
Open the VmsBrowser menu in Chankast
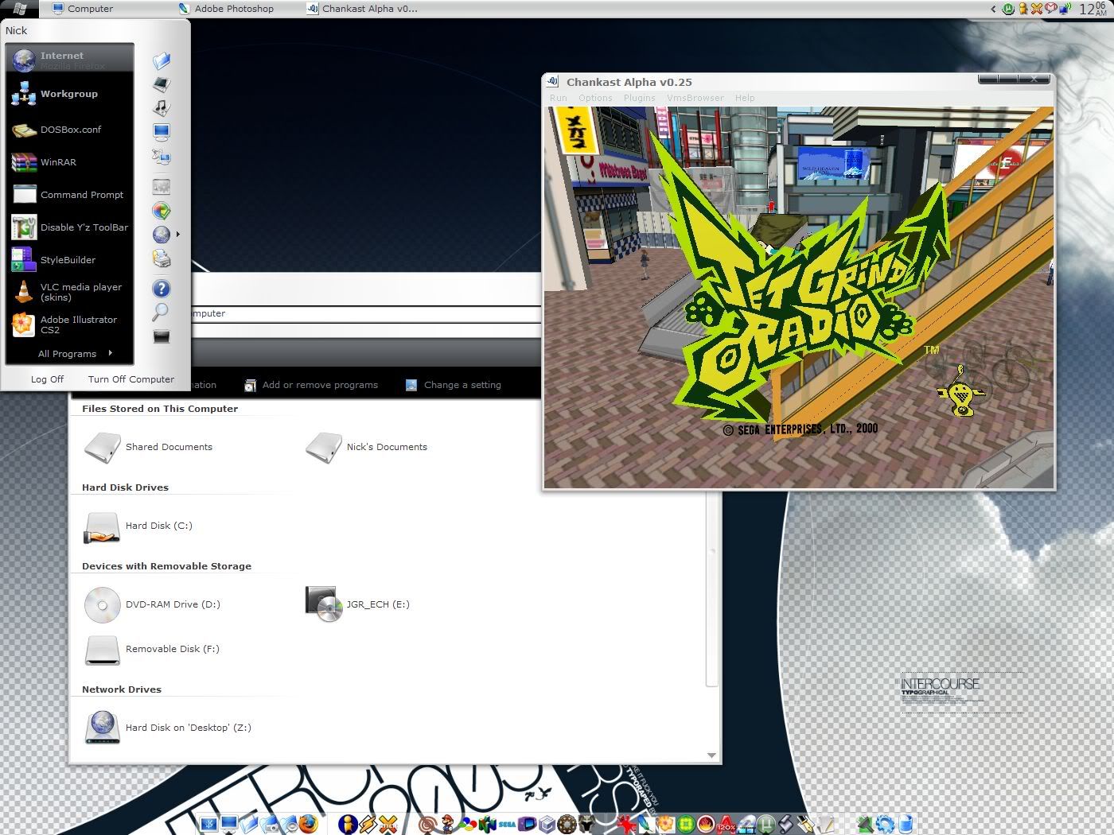695,98
